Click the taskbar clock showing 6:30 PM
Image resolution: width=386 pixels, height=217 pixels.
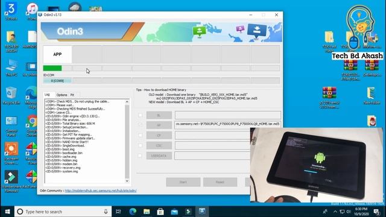click(x=361, y=212)
